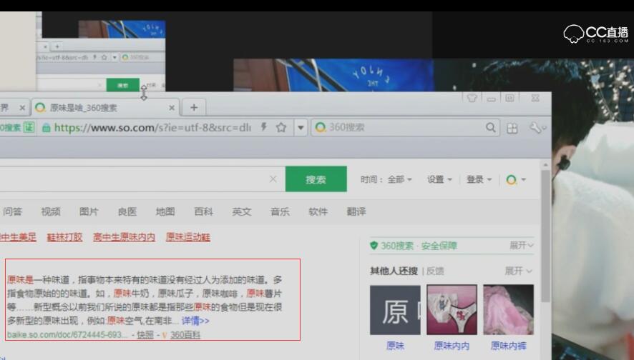Open the 时间：全部 dropdown
Screen dimensions: 634x360
click(386, 179)
